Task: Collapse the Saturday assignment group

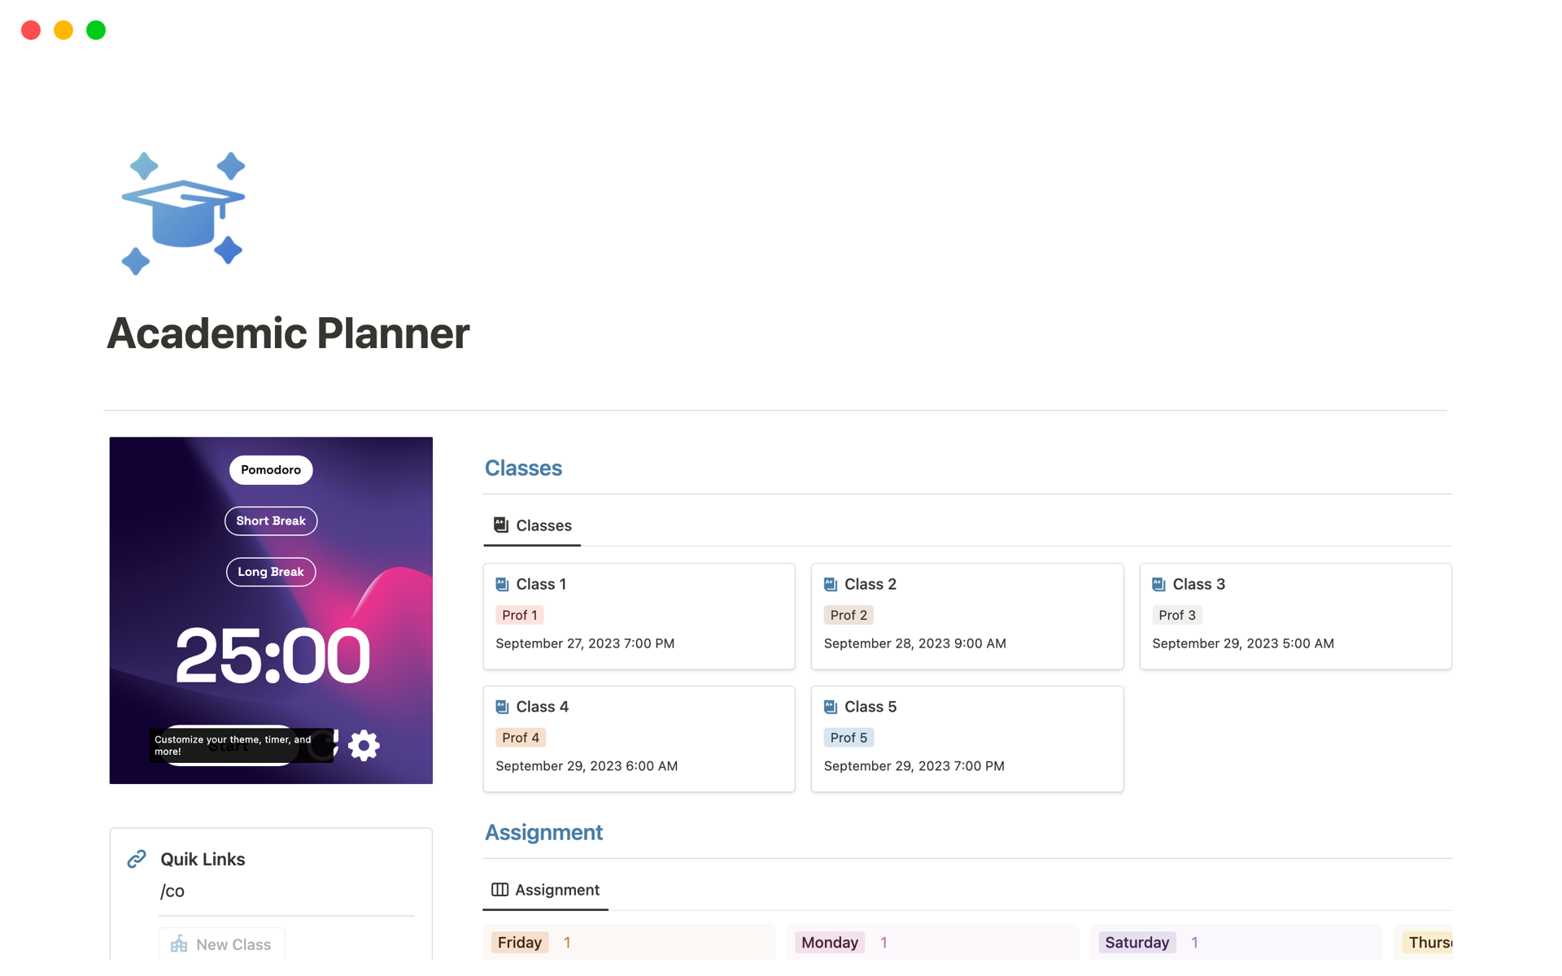Action: (1137, 942)
